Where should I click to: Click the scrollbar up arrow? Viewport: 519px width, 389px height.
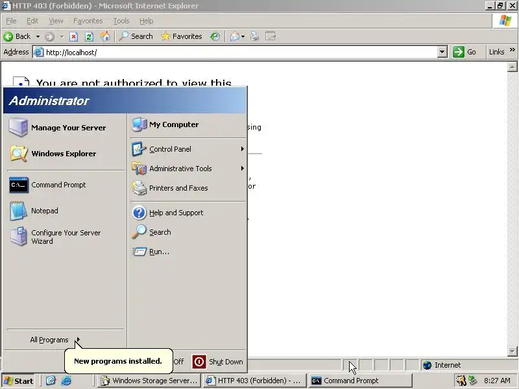point(512,67)
